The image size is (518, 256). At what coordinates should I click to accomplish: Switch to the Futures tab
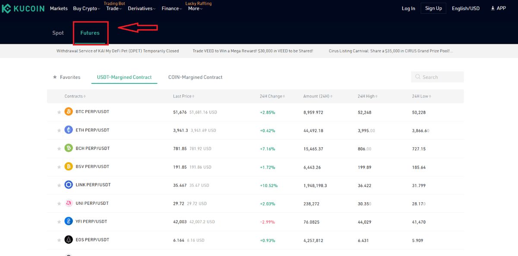[x=90, y=33]
